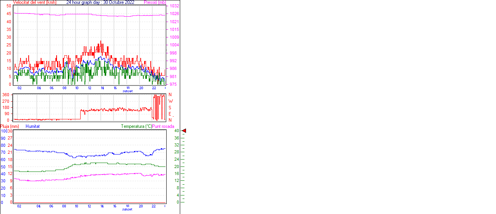Click the 'Temperatura (°C)' legend label
The image size is (496, 214).
tap(136, 126)
